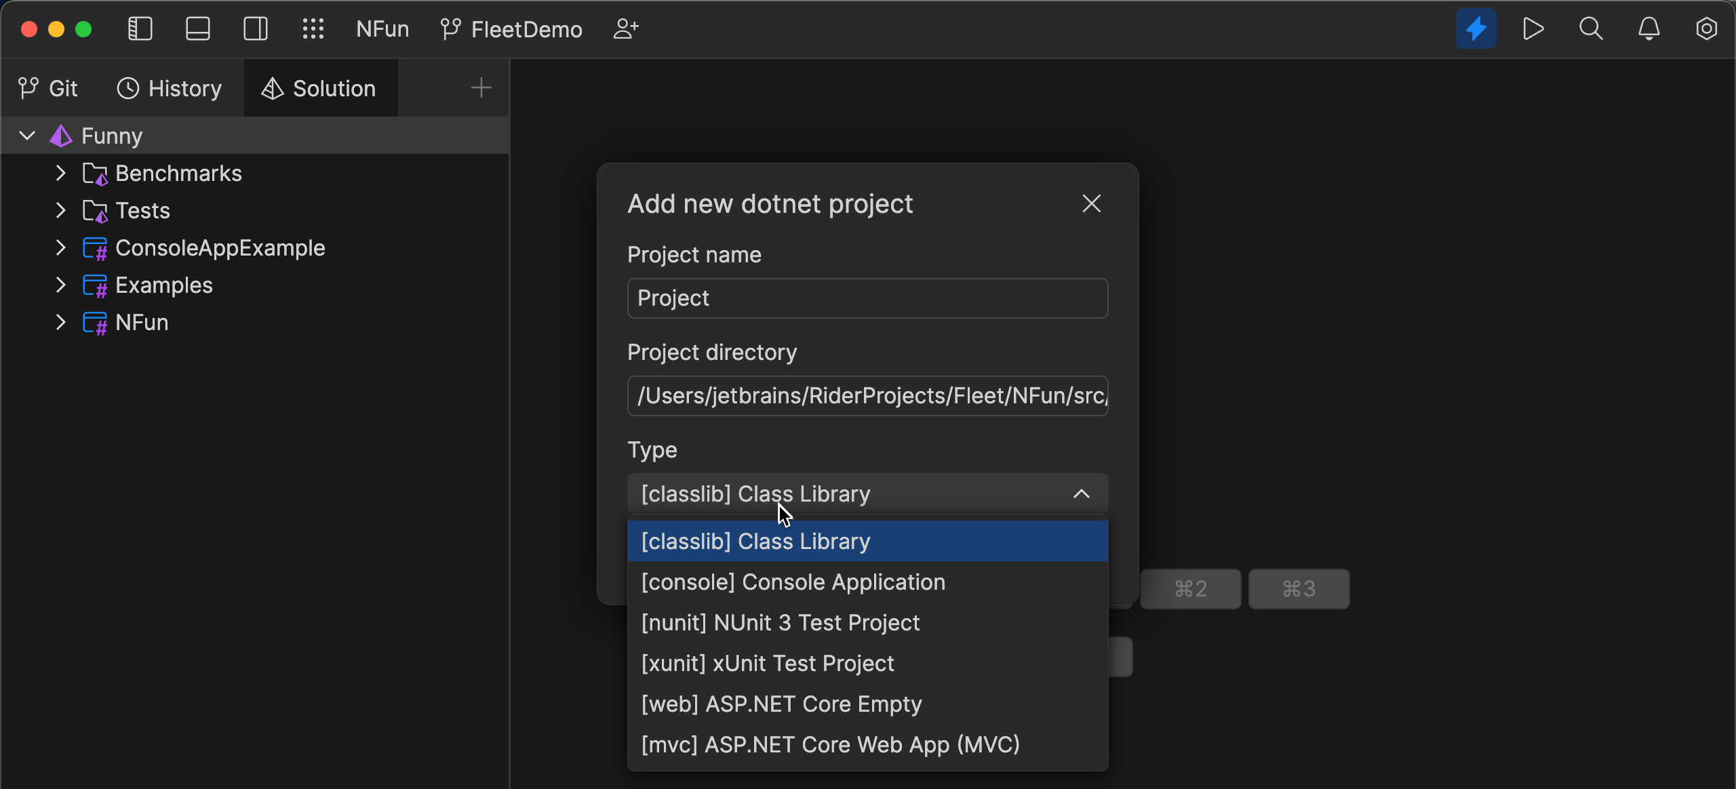This screenshot has height=789, width=1736.
Task: Choose [console] Console Application option
Action: [x=867, y=582]
